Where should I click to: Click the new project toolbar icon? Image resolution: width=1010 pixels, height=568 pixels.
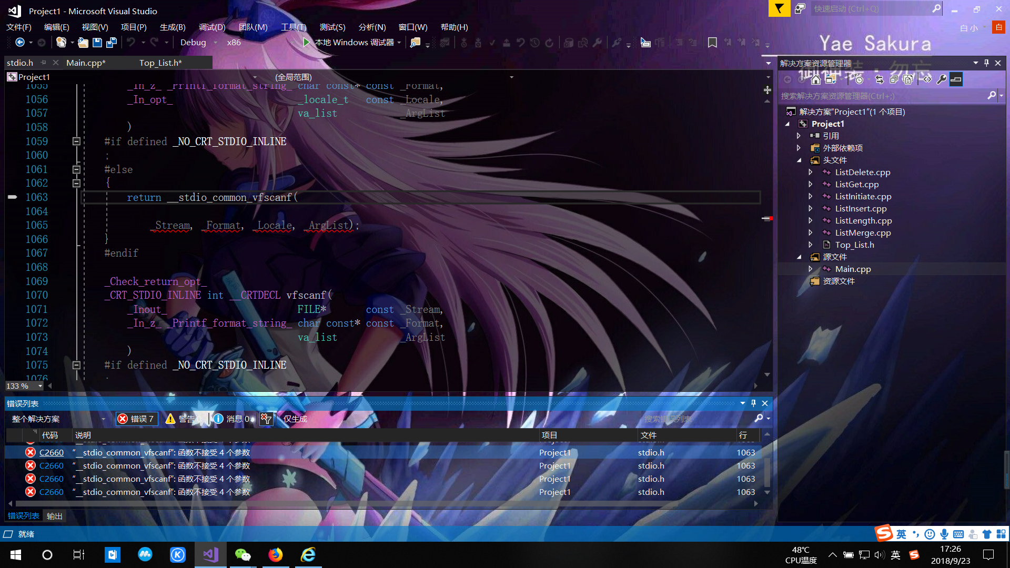[x=61, y=42]
